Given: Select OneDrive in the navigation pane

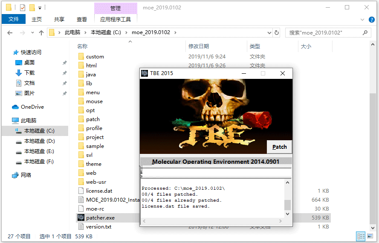Looking at the screenshot, I should (32, 107).
